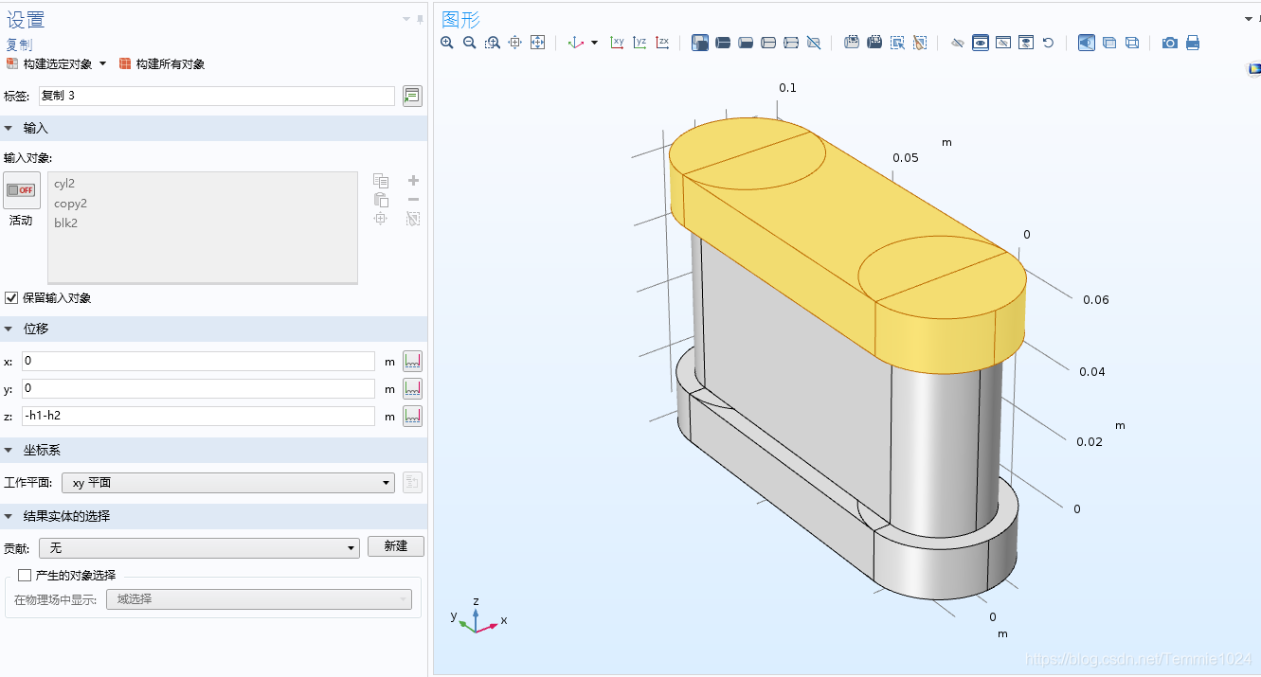Open build selected dropdown arrow

coord(103,64)
